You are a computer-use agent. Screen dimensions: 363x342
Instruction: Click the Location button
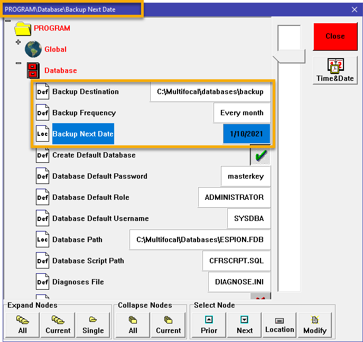pyautogui.click(x=280, y=325)
